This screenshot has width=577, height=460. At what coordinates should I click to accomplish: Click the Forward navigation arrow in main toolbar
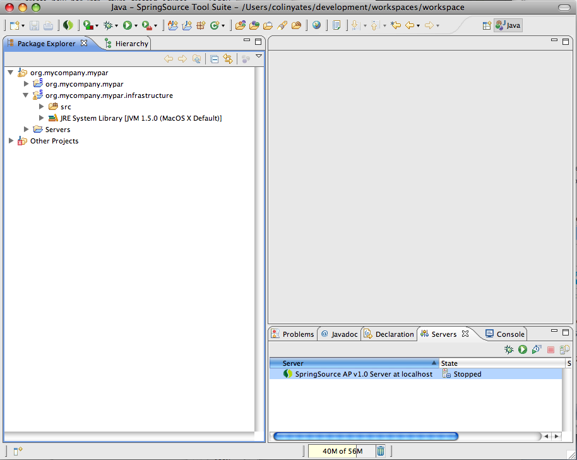click(429, 25)
